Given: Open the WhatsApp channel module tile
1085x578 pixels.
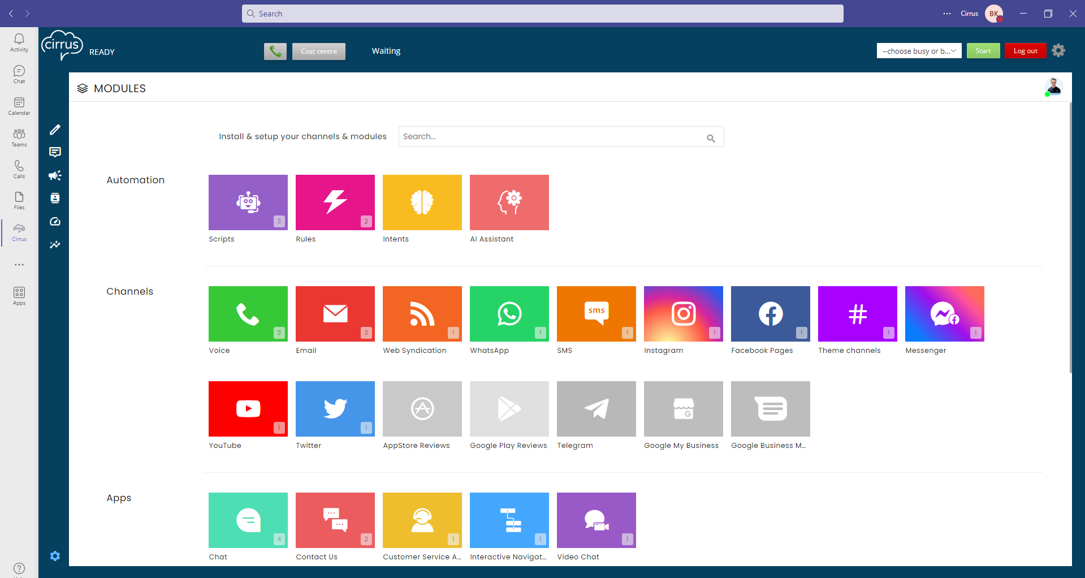Looking at the screenshot, I should coord(508,314).
